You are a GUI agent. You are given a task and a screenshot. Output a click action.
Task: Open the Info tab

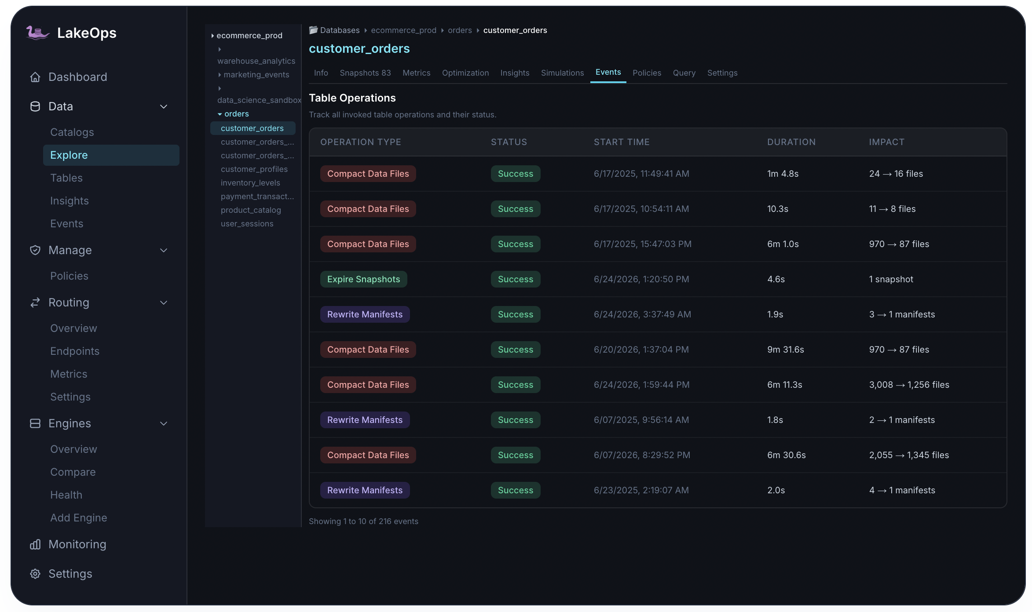(x=321, y=73)
